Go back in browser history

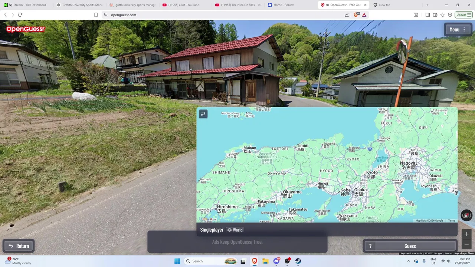pos(5,15)
